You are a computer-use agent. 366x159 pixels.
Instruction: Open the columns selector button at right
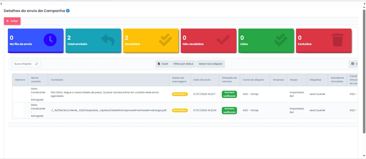353,64
